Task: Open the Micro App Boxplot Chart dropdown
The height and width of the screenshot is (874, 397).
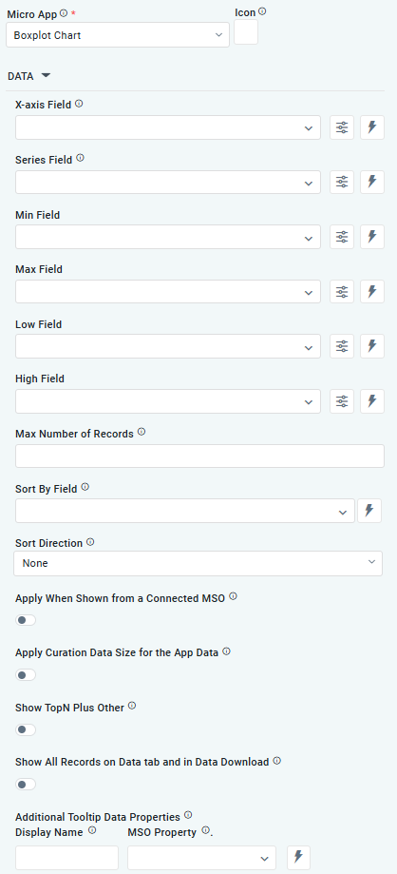Action: [x=118, y=35]
